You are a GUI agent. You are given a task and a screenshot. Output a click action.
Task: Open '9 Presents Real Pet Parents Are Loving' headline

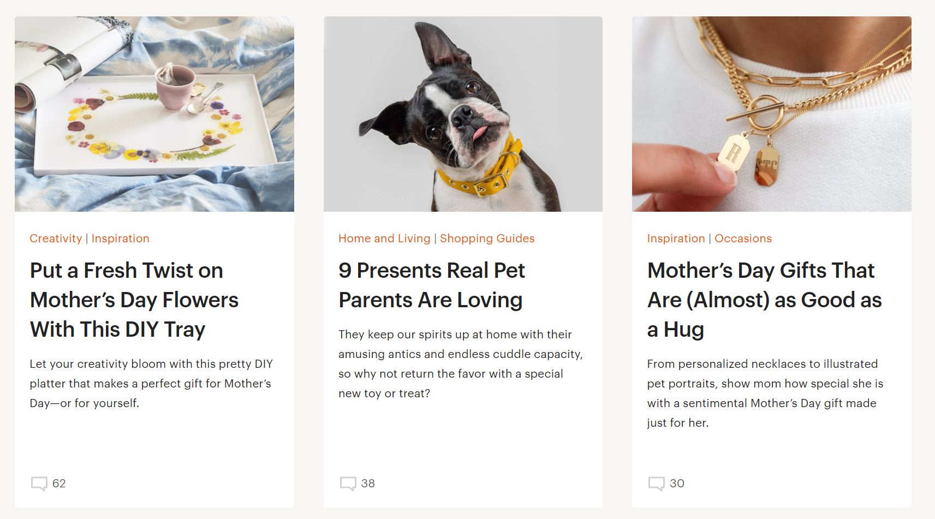tap(431, 285)
